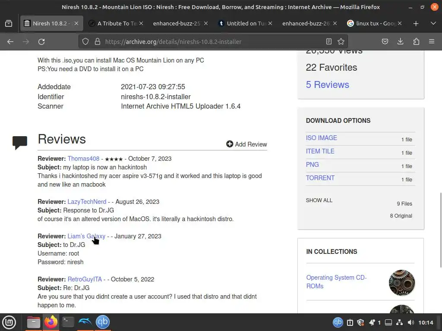The height and width of the screenshot is (331, 442).
Task: Open reviewer Thomas408's profile
Action: (x=83, y=159)
